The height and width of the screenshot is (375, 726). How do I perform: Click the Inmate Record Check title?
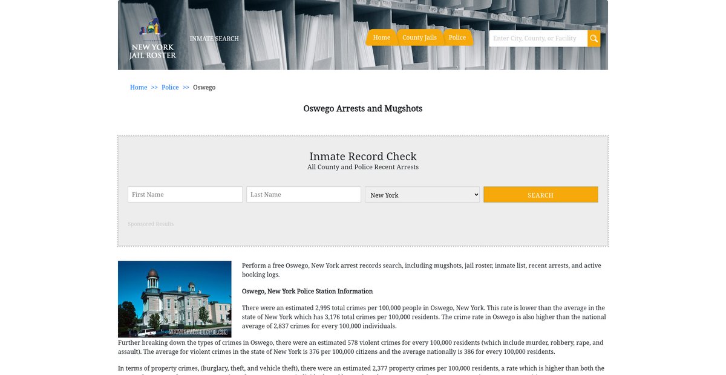pos(363,157)
